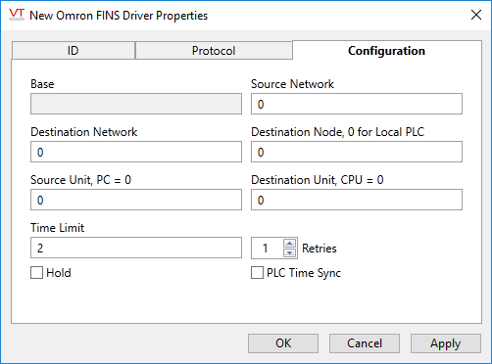Click the greyed-out Base field

136,104
